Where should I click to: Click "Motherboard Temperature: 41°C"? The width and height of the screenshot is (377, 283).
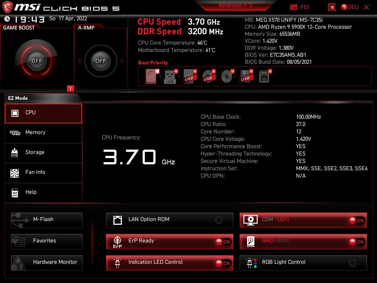tap(177, 50)
